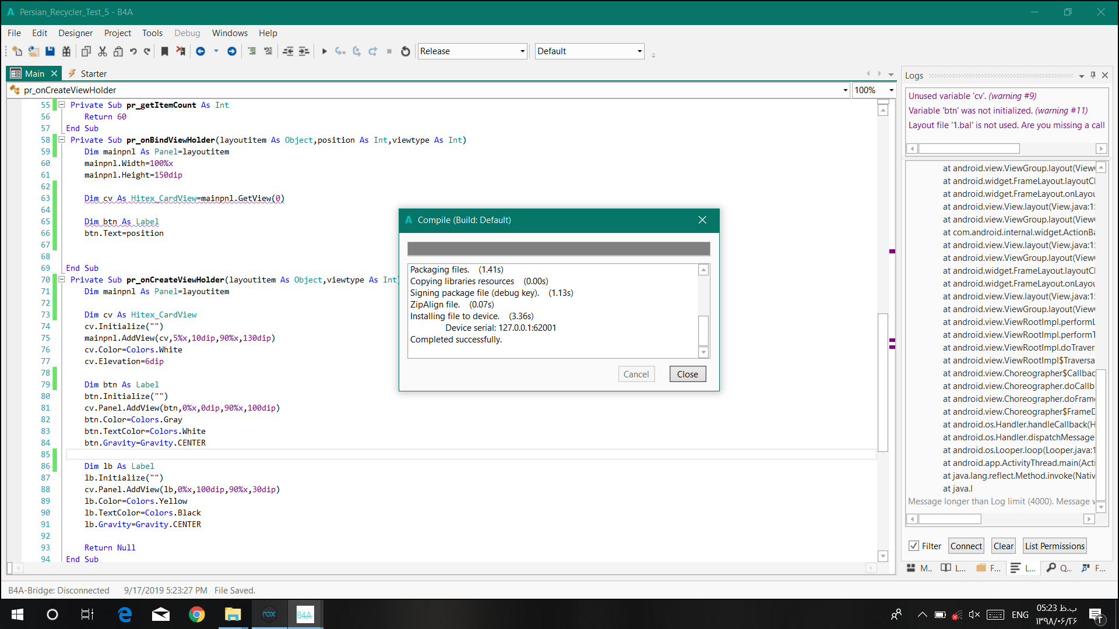Image resolution: width=1119 pixels, height=629 pixels.
Task: Click the Run play icon
Action: pos(325,51)
